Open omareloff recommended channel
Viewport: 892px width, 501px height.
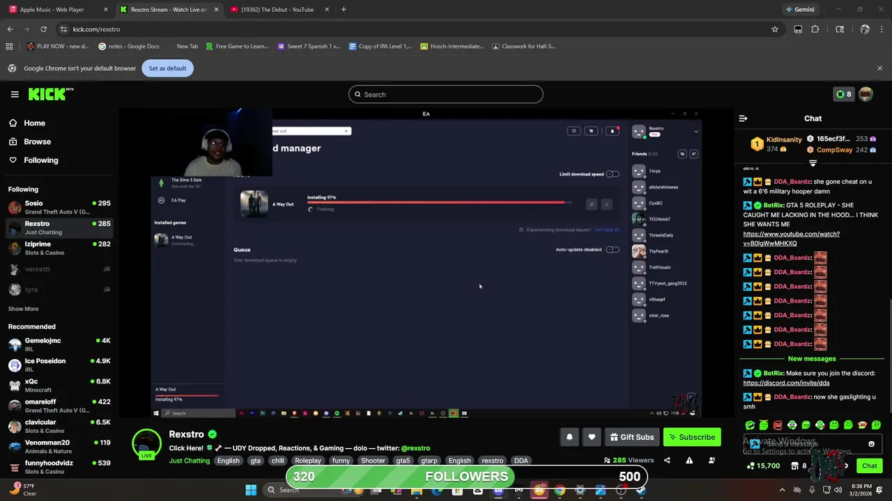click(59, 406)
